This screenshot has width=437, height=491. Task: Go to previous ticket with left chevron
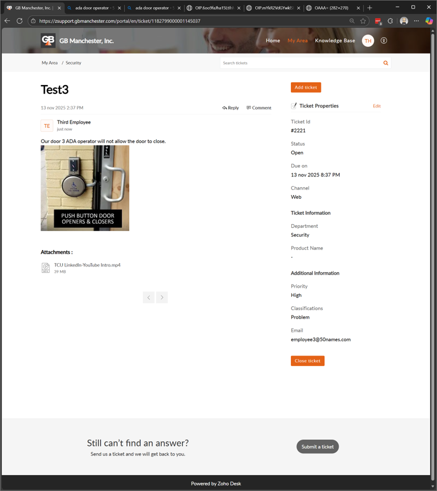[149, 297]
